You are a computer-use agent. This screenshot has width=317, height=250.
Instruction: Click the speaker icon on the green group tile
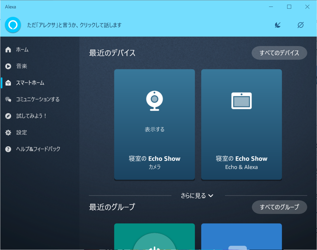click(154, 245)
